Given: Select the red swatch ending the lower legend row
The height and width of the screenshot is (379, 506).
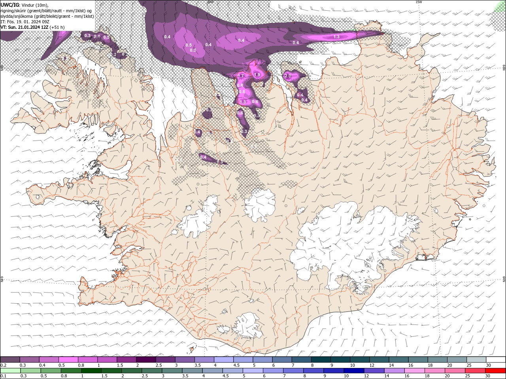Looking at the screenshot, I should pos(496,371).
